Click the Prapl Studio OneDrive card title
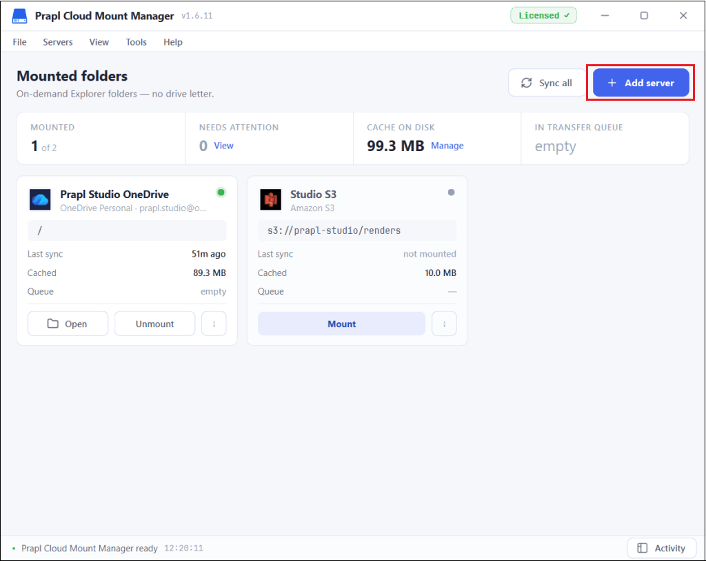Image resolution: width=706 pixels, height=561 pixels. pyautogui.click(x=114, y=195)
